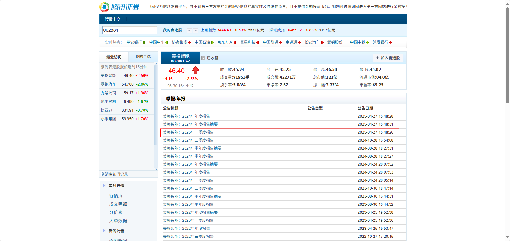Image resolution: width=510 pixels, height=241 pixels.
Task: Open 美格智能：2023年一季度报告
Action: tap(188, 220)
